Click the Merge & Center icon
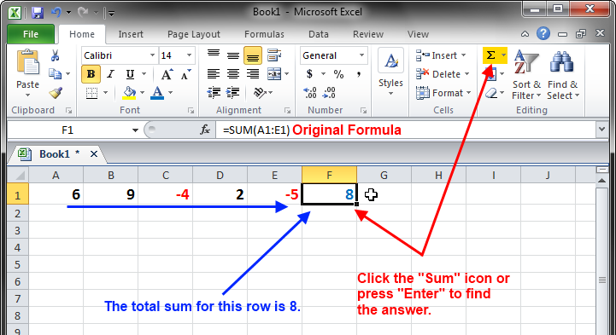The image size is (616, 335). pos(274,73)
